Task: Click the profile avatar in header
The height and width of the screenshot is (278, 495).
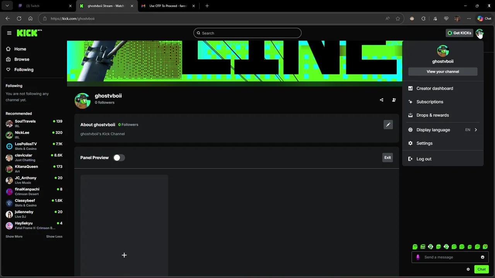Action: pos(479,33)
